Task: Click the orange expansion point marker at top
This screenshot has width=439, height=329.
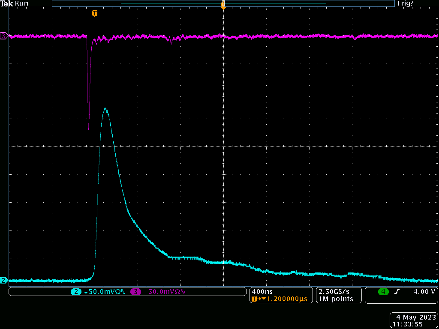Action: [x=223, y=6]
